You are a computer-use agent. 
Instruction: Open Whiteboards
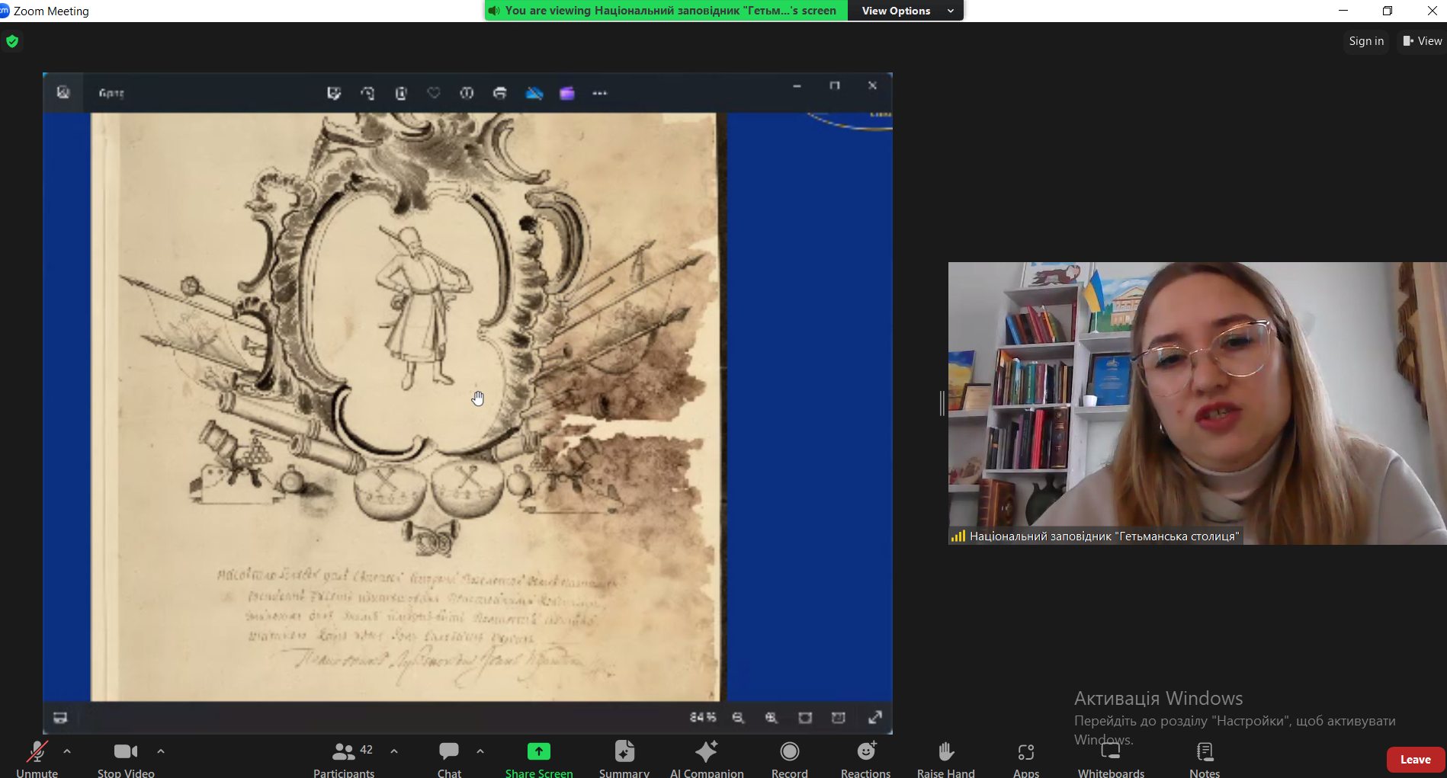(1111, 758)
